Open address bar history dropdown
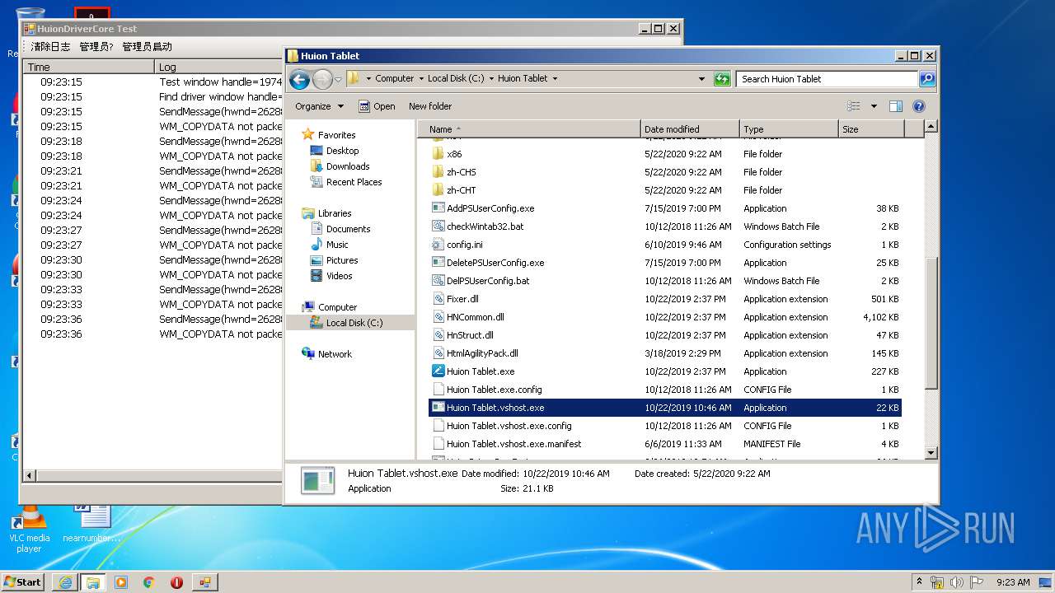The height and width of the screenshot is (593, 1055). pyautogui.click(x=701, y=79)
